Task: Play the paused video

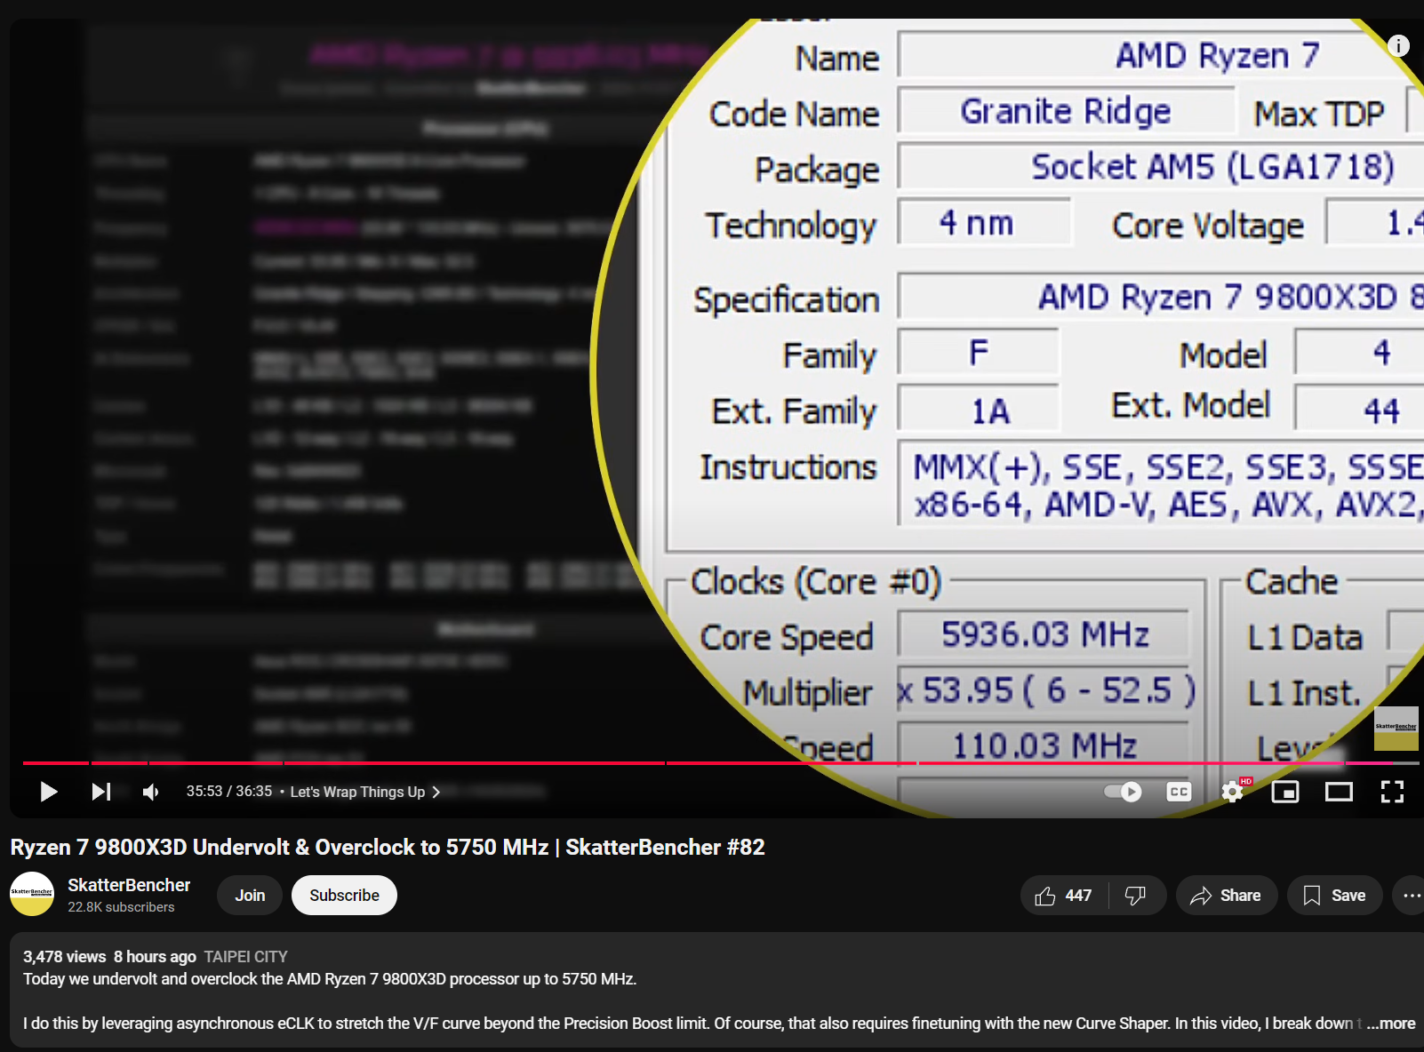Action: 49,792
